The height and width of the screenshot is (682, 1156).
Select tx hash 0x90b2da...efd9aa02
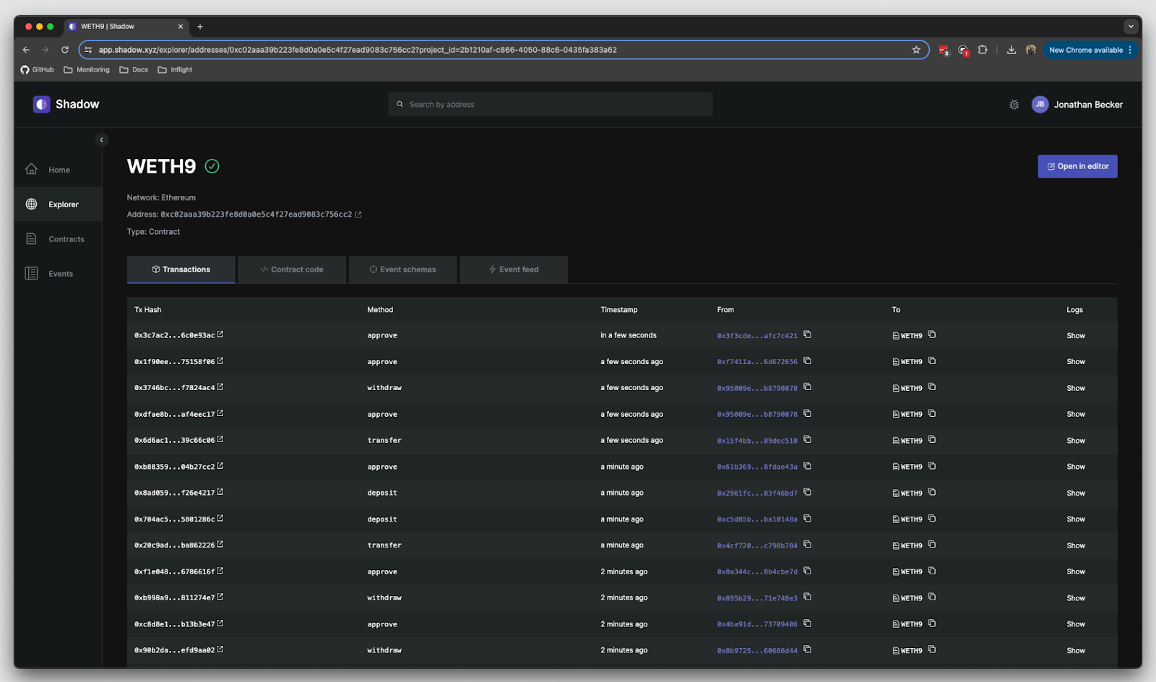click(174, 650)
